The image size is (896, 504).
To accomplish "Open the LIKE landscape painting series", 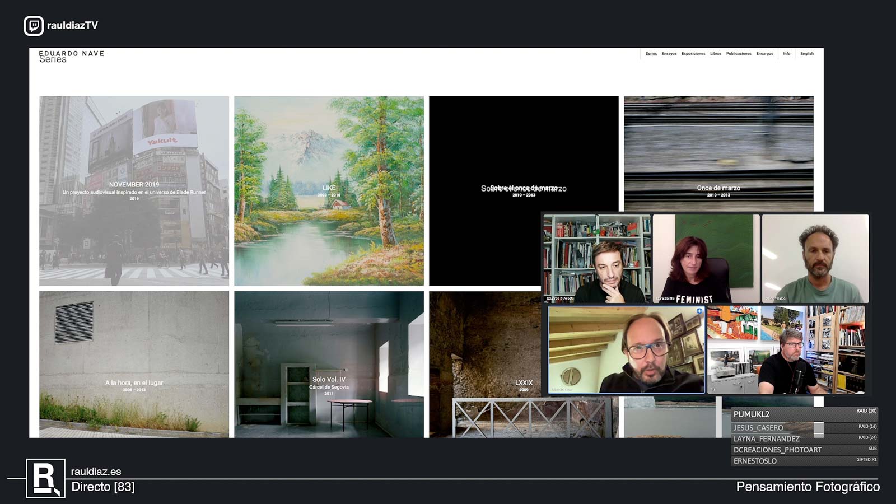I will [x=329, y=190].
